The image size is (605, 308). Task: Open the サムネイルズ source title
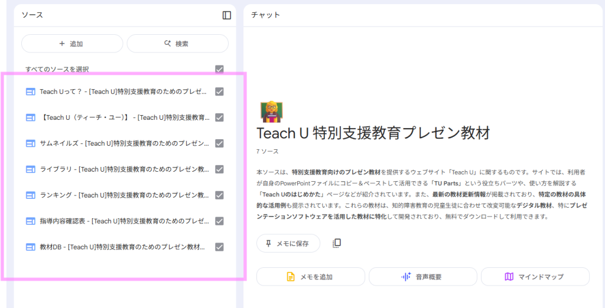click(x=124, y=143)
